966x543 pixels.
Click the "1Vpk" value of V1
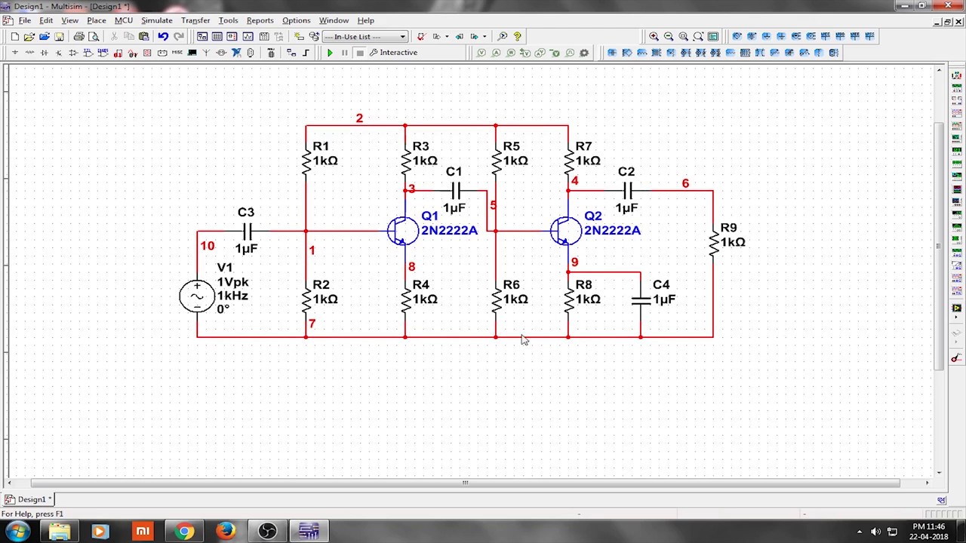tap(232, 282)
